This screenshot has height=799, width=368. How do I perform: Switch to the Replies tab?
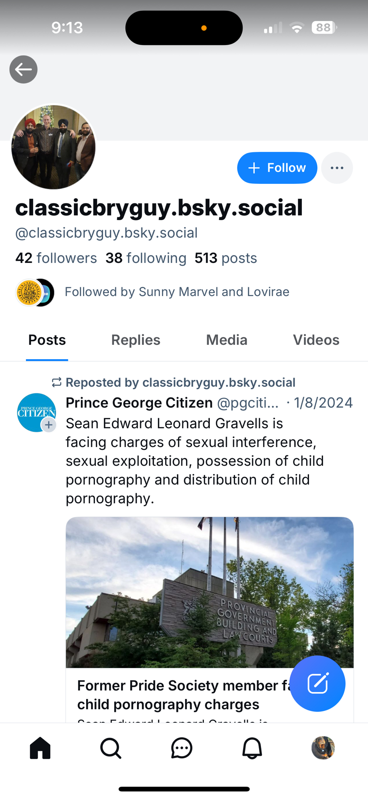136,340
